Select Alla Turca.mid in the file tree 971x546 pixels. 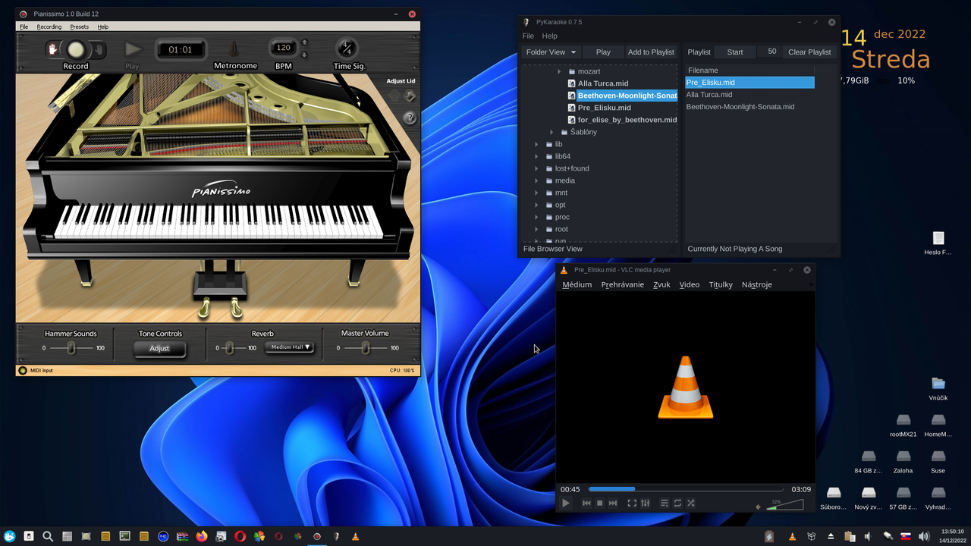(603, 83)
